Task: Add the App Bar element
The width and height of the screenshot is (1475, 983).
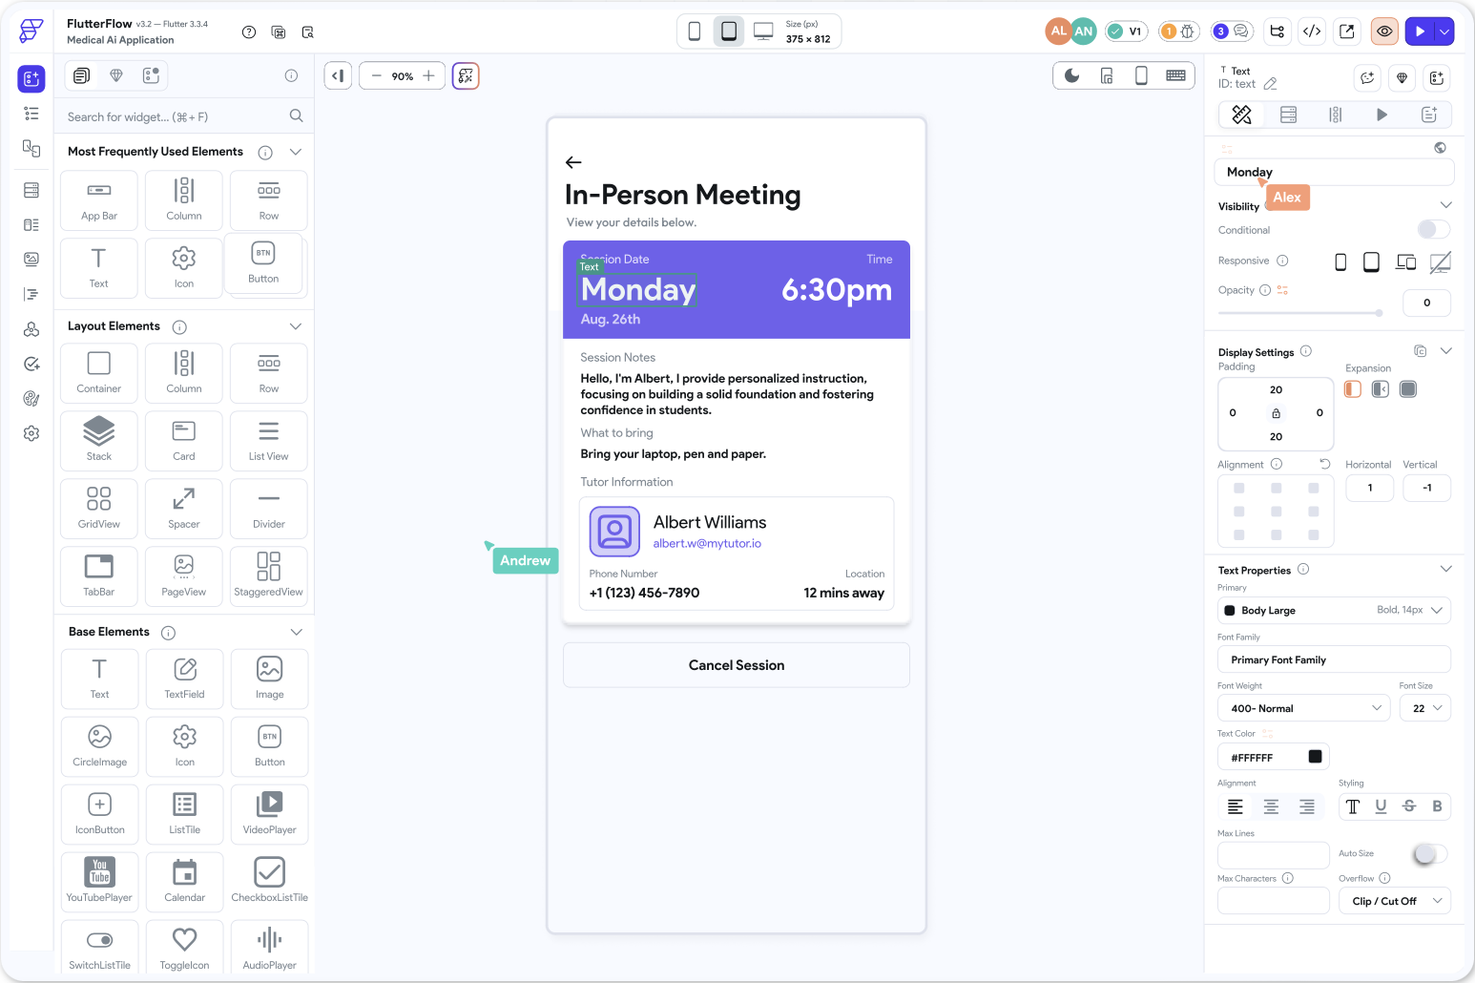Action: pyautogui.click(x=99, y=200)
